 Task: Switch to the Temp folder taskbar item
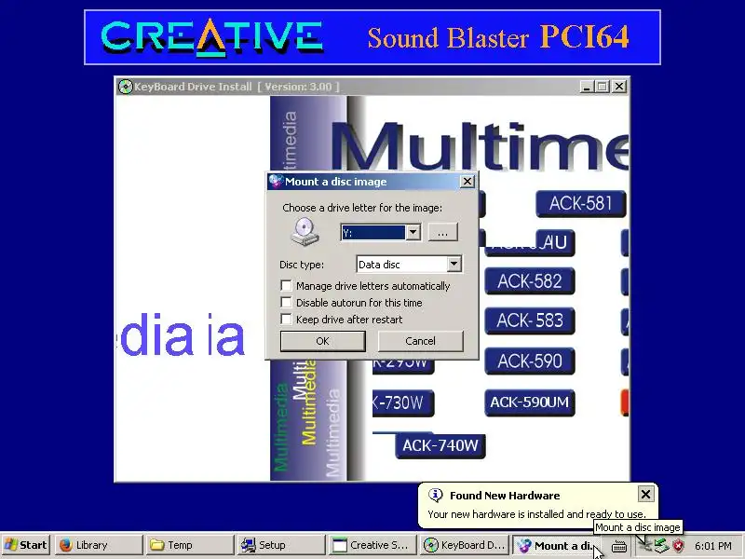pyautogui.click(x=191, y=545)
